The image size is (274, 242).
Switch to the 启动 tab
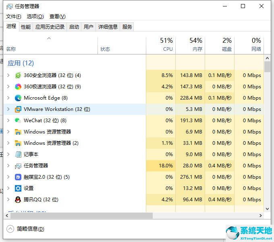74,27
